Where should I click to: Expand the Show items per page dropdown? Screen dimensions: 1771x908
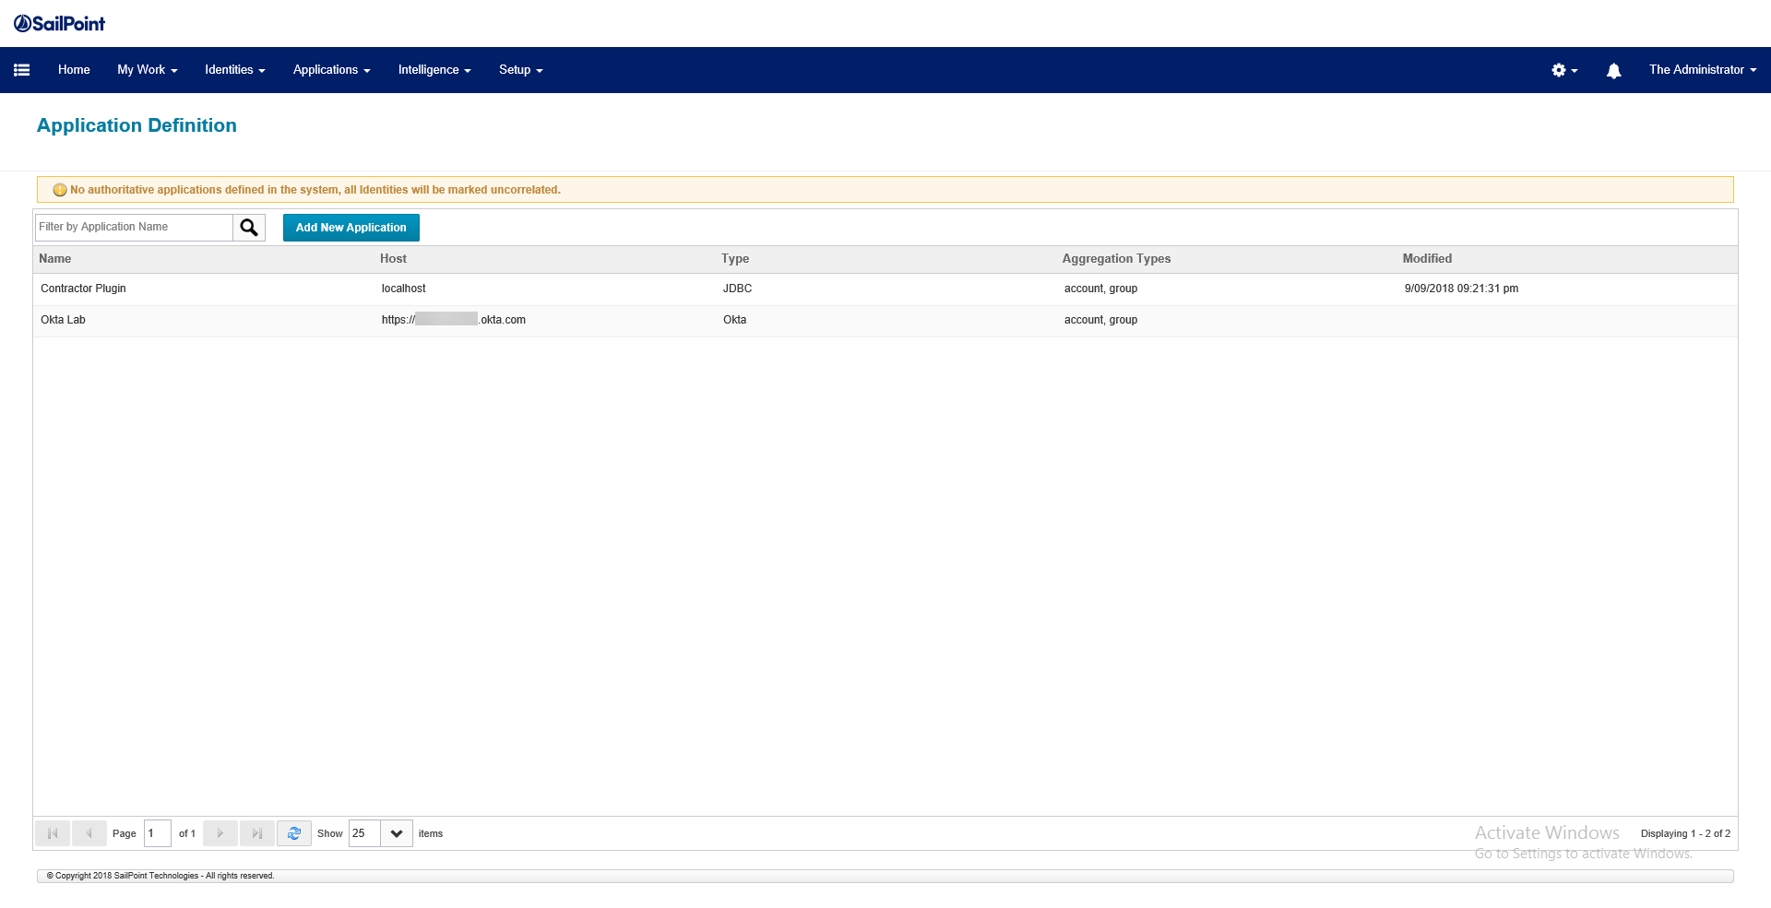(397, 832)
